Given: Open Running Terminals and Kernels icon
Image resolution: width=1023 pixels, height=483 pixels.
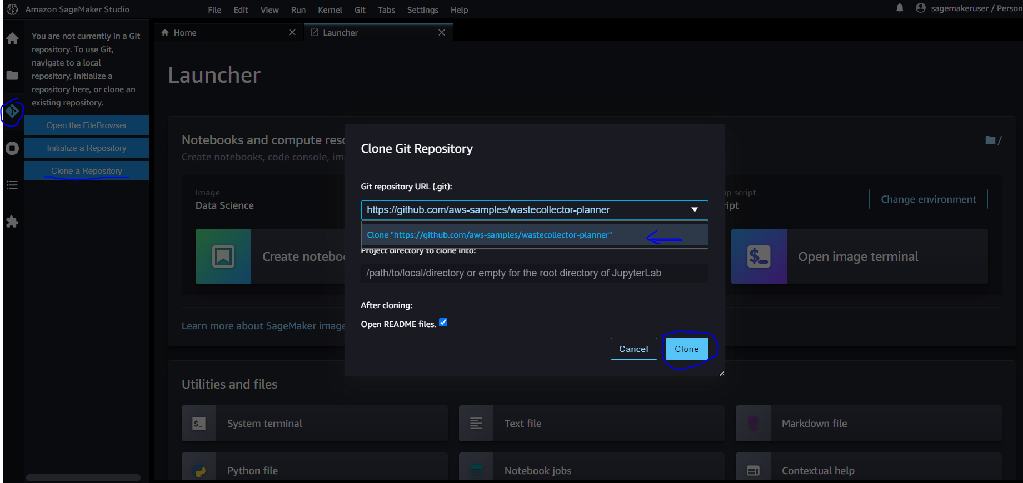Looking at the screenshot, I should tap(12, 148).
